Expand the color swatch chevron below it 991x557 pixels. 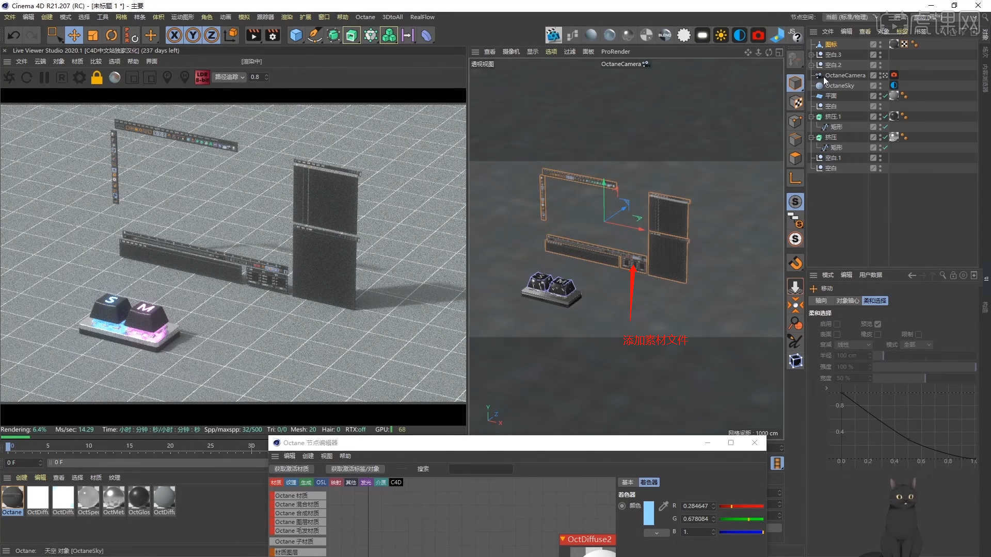point(657,533)
